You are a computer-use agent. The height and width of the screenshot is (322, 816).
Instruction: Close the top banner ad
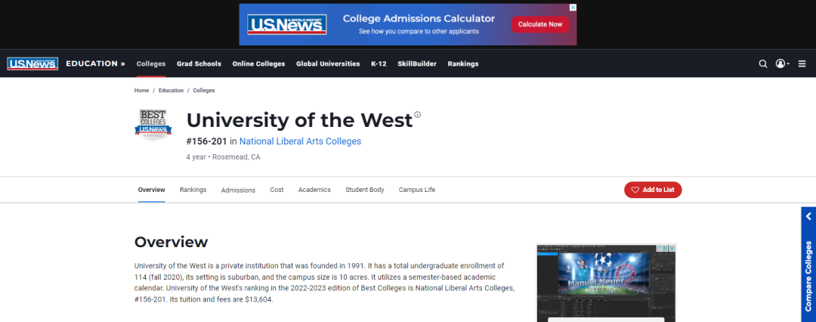point(573,8)
